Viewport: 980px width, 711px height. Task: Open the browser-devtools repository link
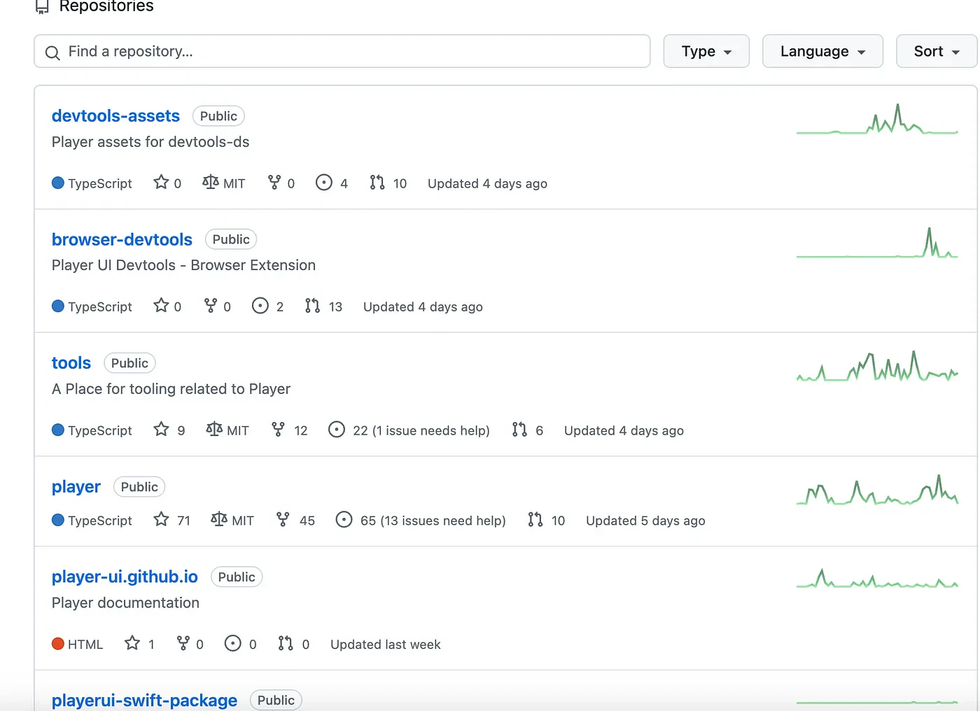122,239
